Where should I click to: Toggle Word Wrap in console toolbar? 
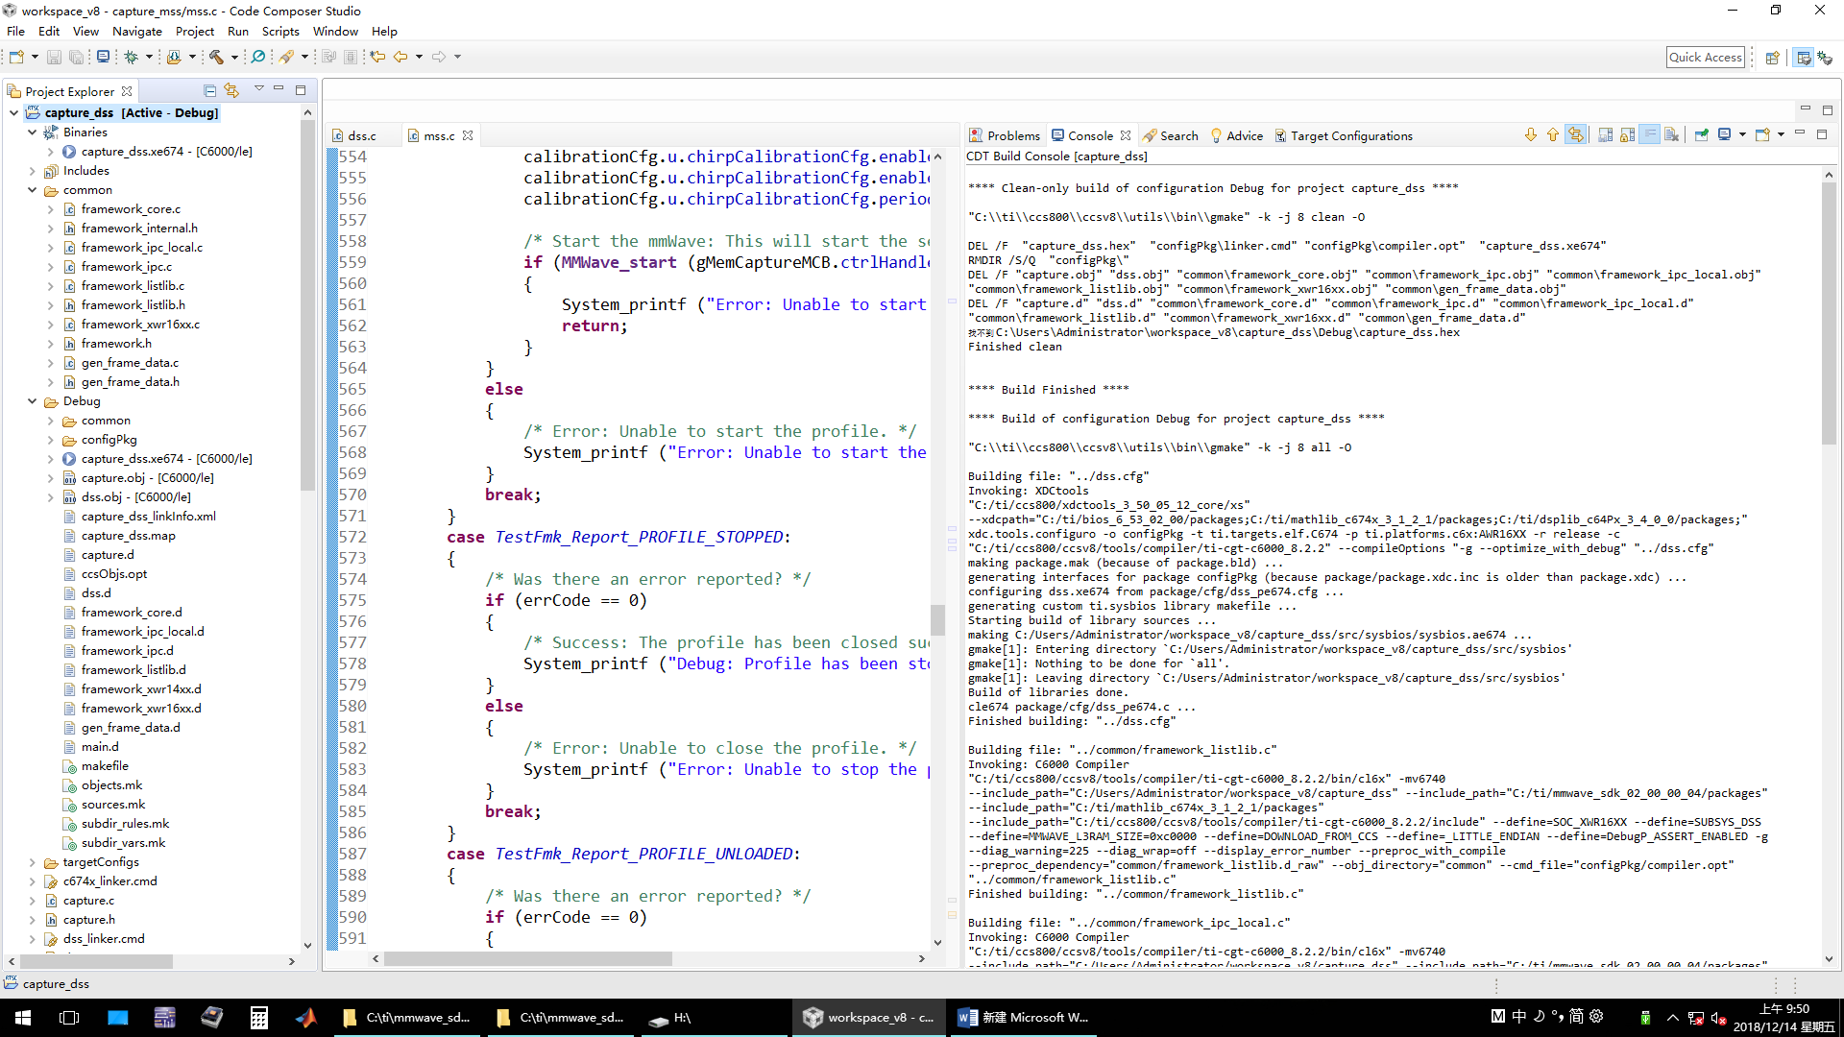[1649, 135]
